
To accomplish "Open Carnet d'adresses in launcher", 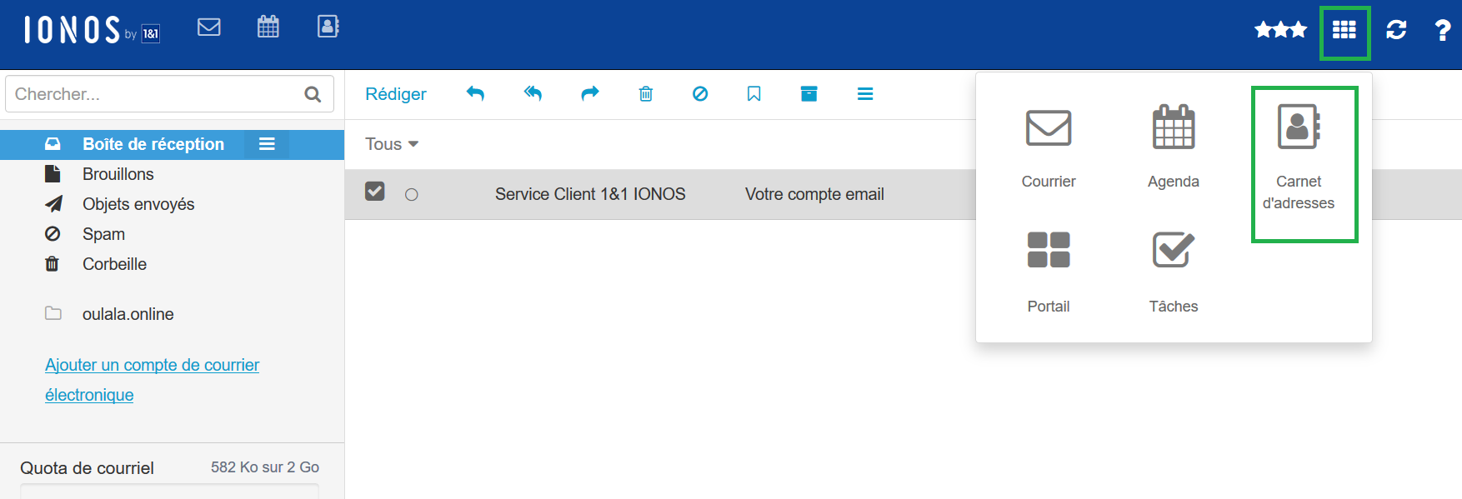I will tap(1299, 157).
